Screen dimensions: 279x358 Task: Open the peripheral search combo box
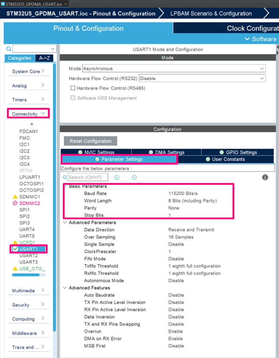pyautogui.click(x=34, y=49)
